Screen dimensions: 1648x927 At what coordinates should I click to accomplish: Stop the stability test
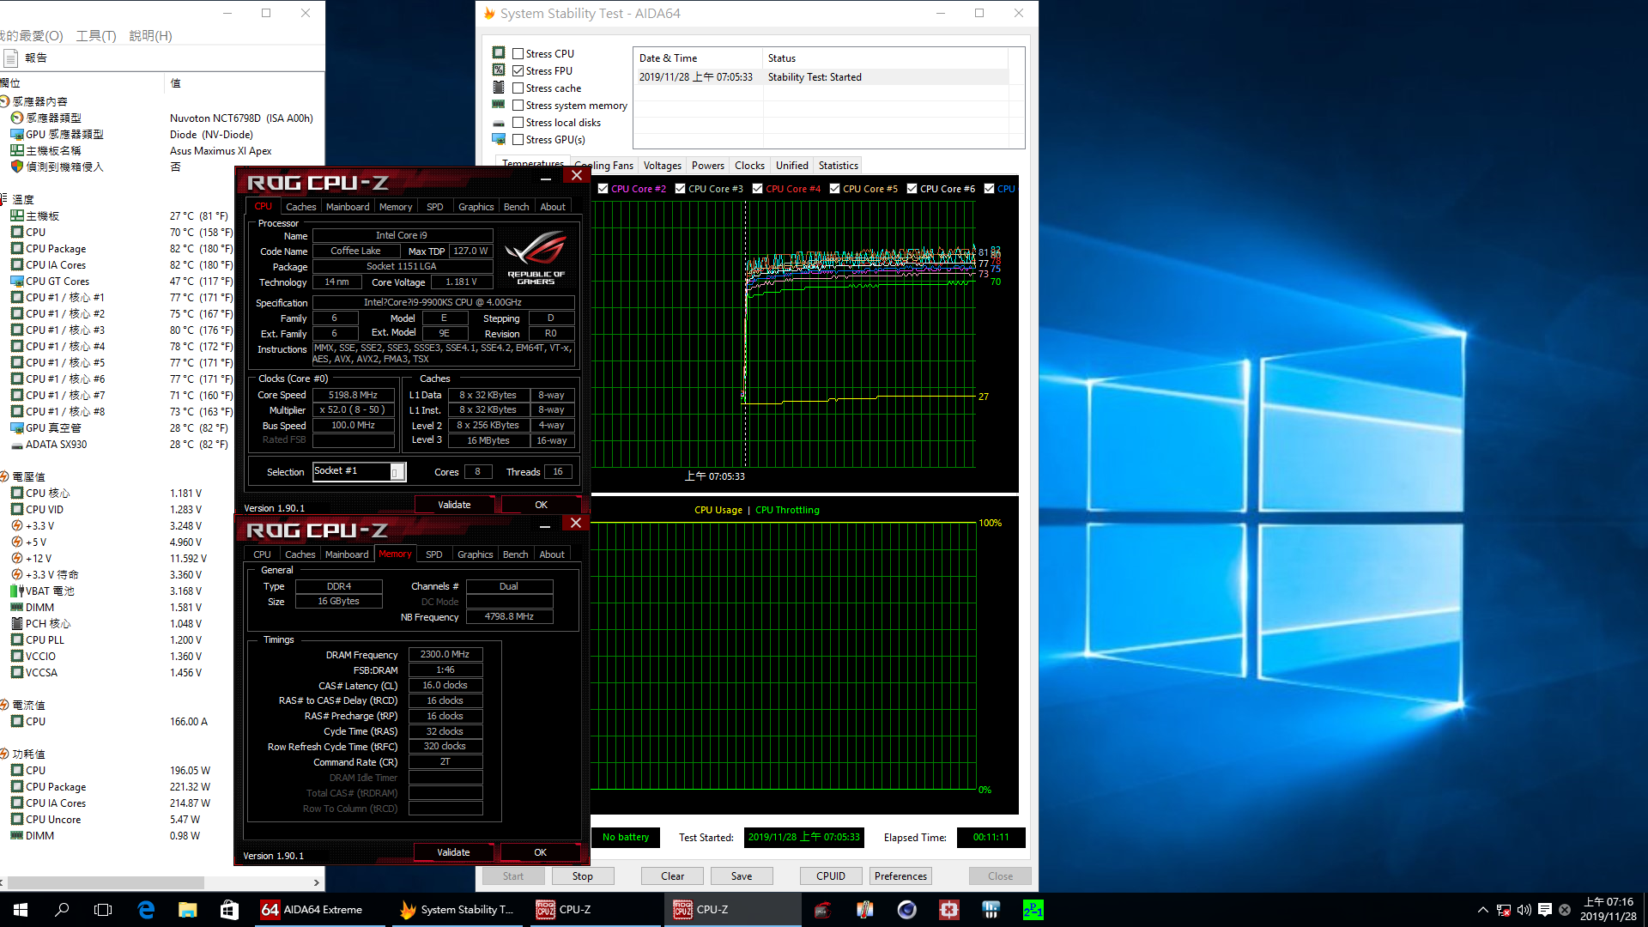coord(583,876)
